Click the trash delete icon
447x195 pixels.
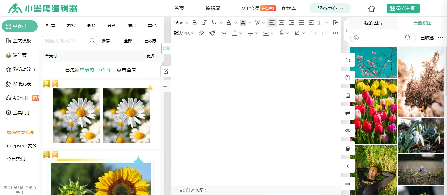click(x=348, y=148)
